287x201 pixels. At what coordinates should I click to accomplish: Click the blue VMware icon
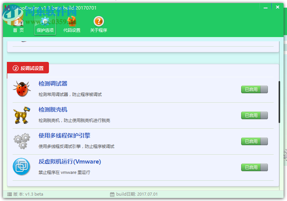click(x=21, y=167)
